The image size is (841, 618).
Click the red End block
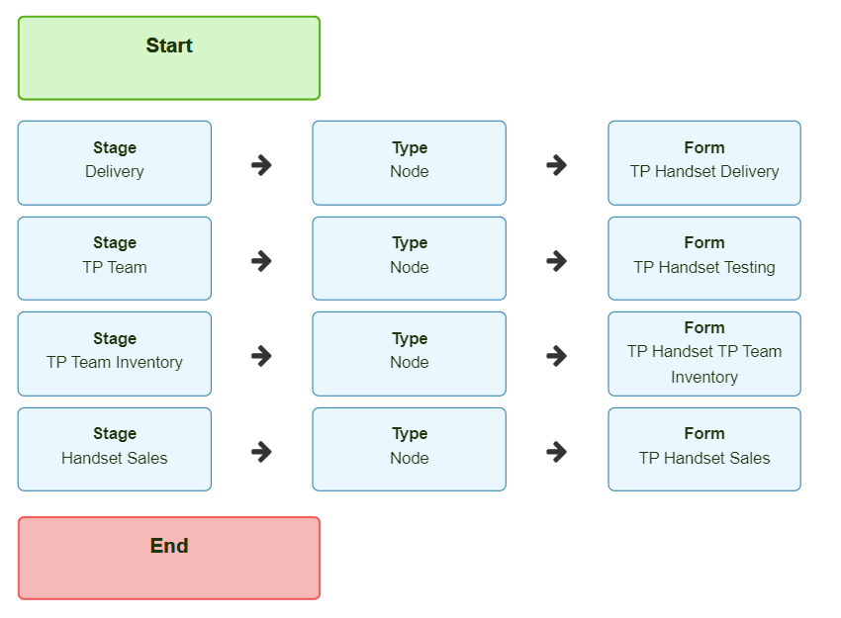pos(169,558)
